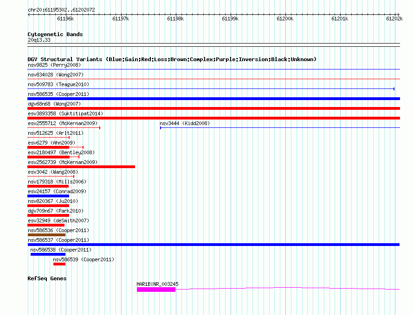
Task: Select the nsv834028 (Wong2007) variant label
Action: pyautogui.click(x=56, y=75)
